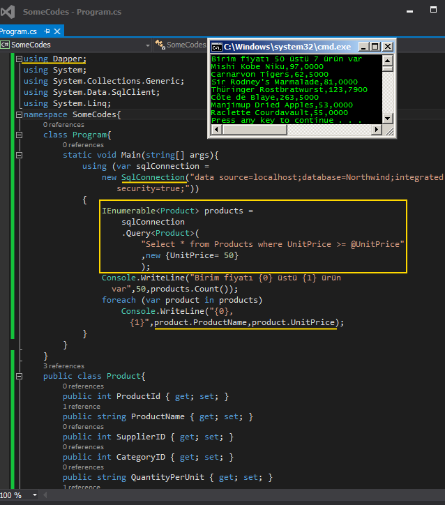
Task: Click 'Mishi Kobe Niku,97,0000' console line
Action: click(267, 67)
